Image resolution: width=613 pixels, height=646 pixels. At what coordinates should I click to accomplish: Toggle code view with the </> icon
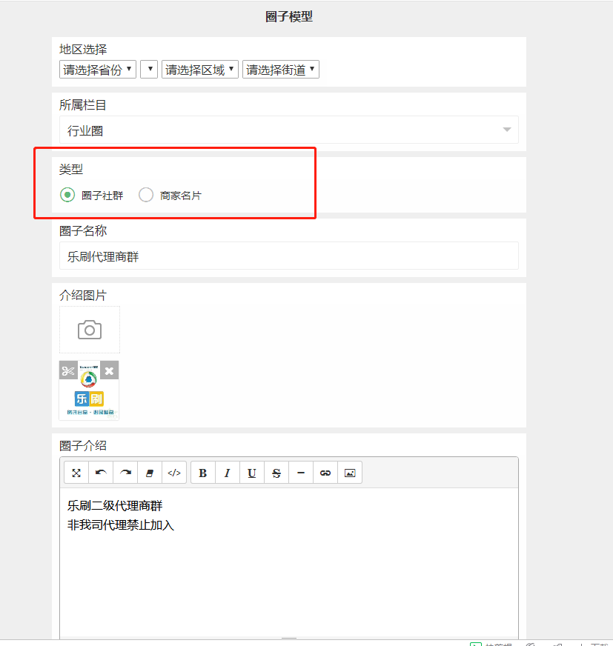[174, 473]
